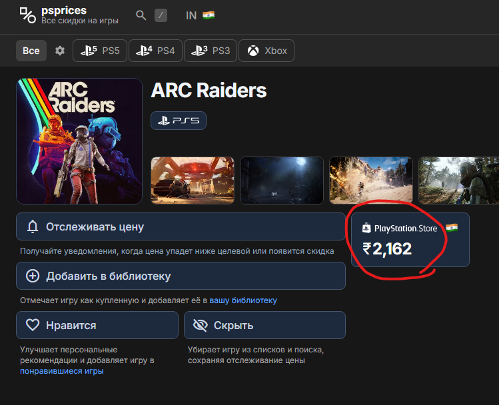
Task: Open the ARC Raiders cover art
Action: (79, 141)
